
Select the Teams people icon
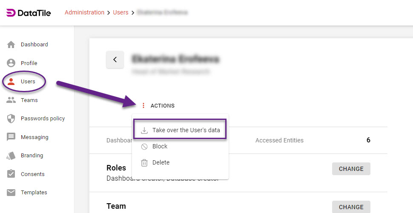11,100
